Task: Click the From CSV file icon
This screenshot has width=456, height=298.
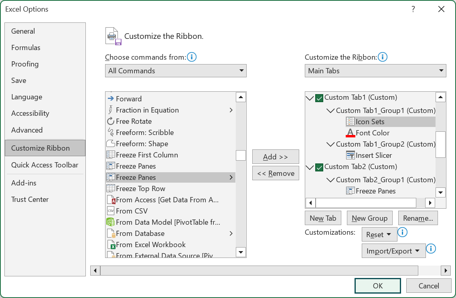Action: coord(111,211)
